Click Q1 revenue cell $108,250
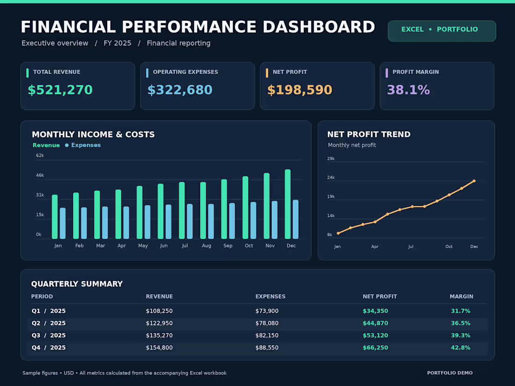The width and height of the screenshot is (515, 386). 159,311
